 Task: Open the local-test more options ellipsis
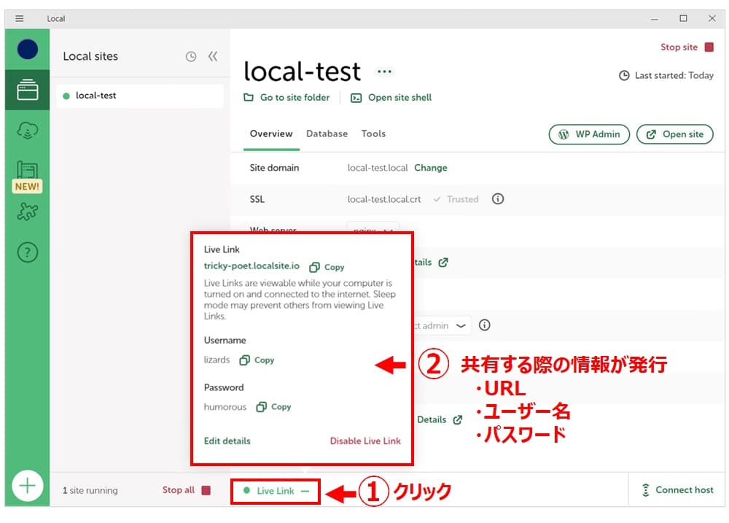pos(384,71)
